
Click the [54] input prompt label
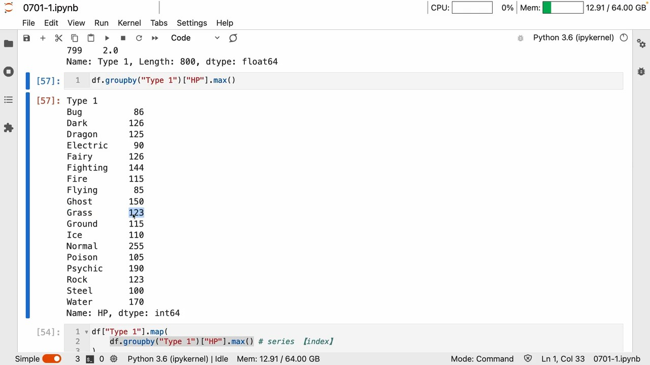(x=48, y=332)
